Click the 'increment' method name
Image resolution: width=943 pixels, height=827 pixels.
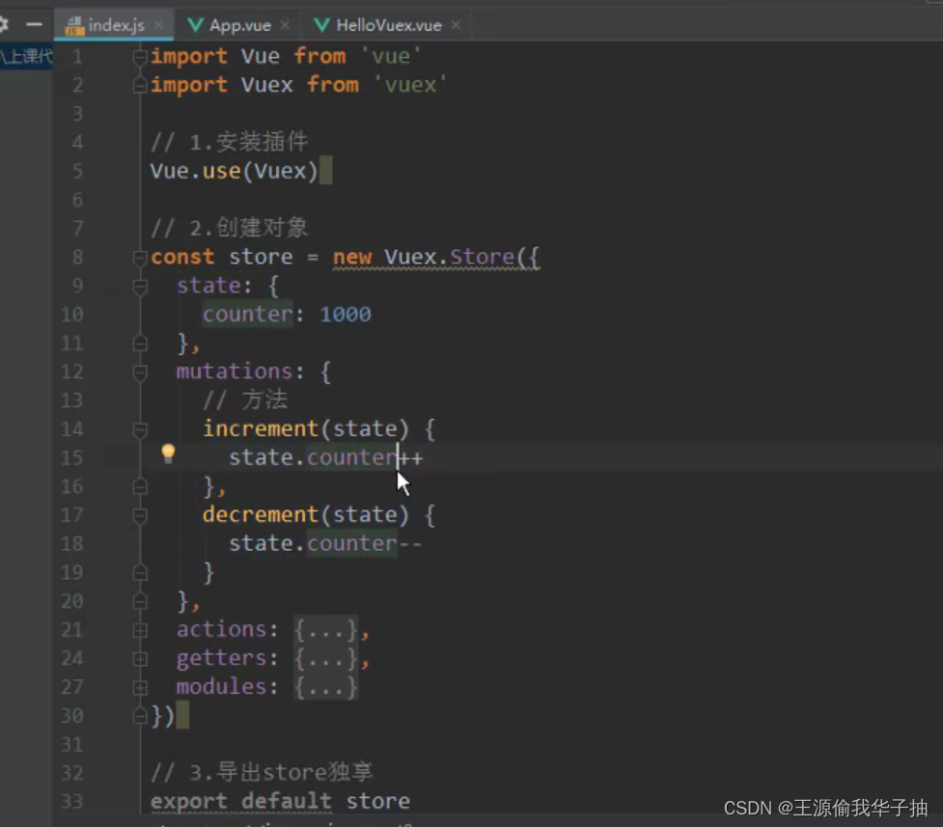pyautogui.click(x=261, y=428)
